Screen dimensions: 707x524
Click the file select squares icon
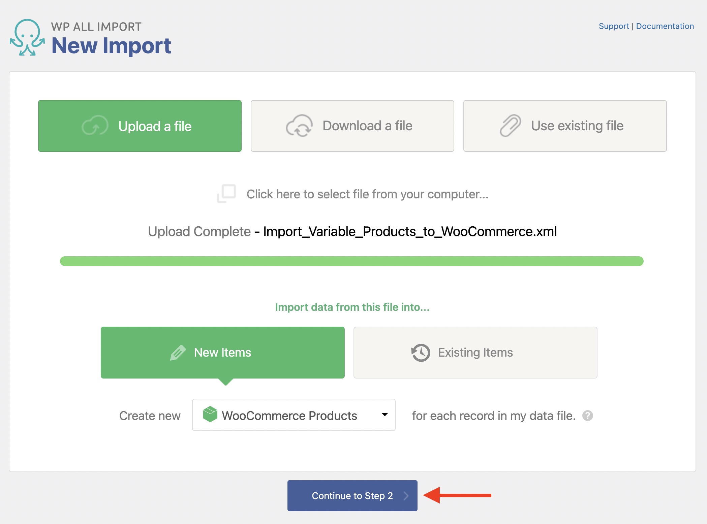pos(226,194)
